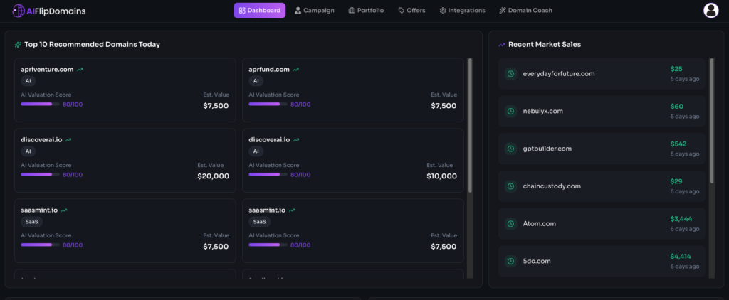This screenshot has height=300, width=729.
Task: Open the nebulyx.com sale entry
Action: (602, 112)
